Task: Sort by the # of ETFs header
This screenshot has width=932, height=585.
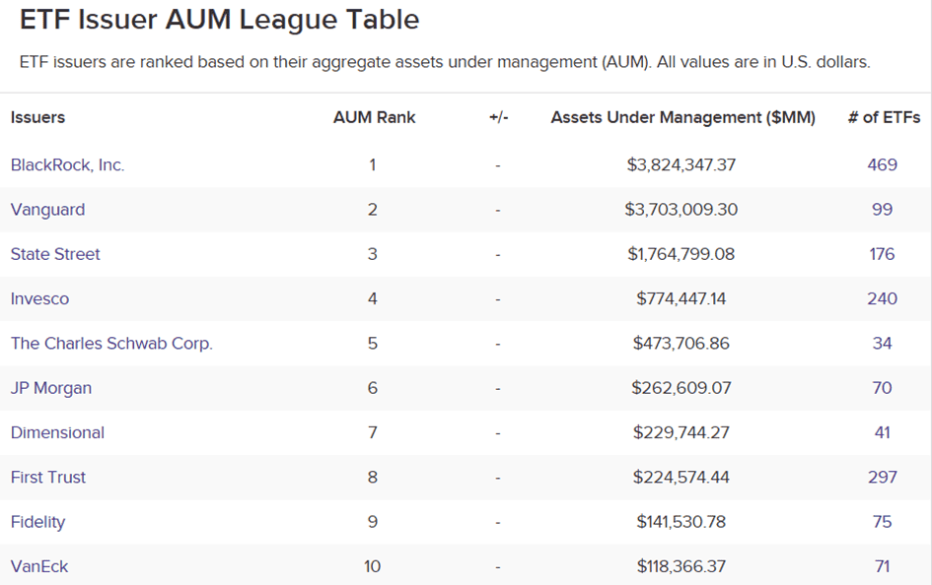Action: click(x=883, y=117)
